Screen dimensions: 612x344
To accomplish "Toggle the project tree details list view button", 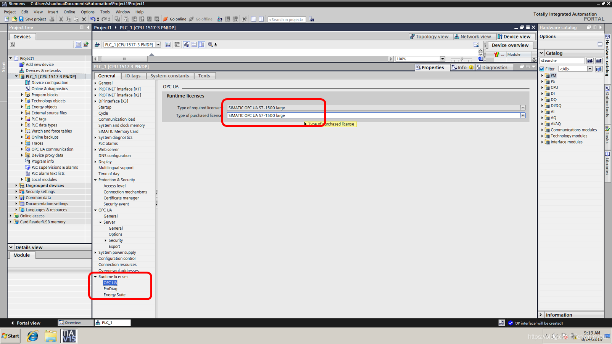I will [78, 44].
